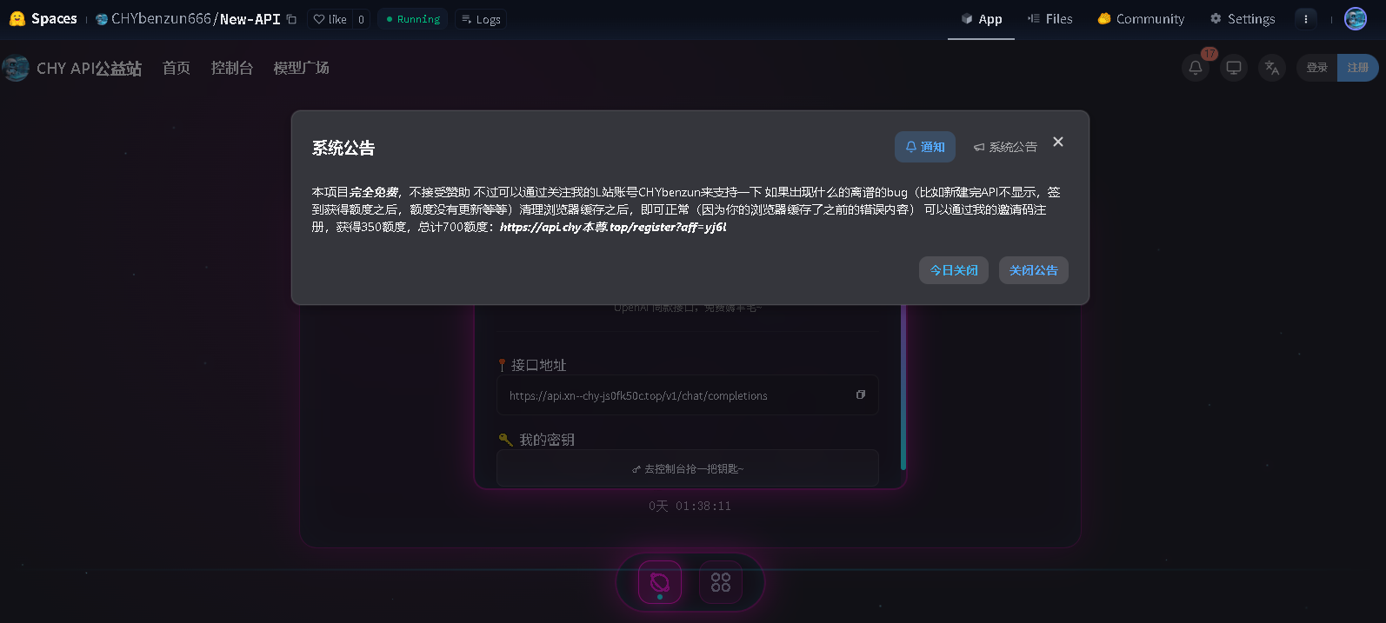Click the like count 0

coord(361,19)
